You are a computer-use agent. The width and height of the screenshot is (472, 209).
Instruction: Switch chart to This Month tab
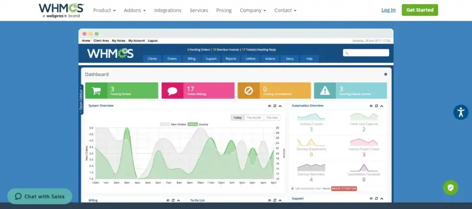point(254,118)
